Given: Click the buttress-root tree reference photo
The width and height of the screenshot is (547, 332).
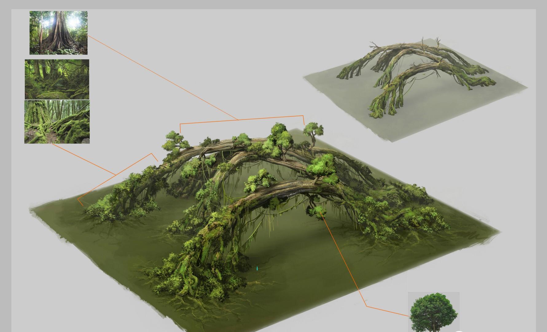Looking at the screenshot, I should [58, 33].
